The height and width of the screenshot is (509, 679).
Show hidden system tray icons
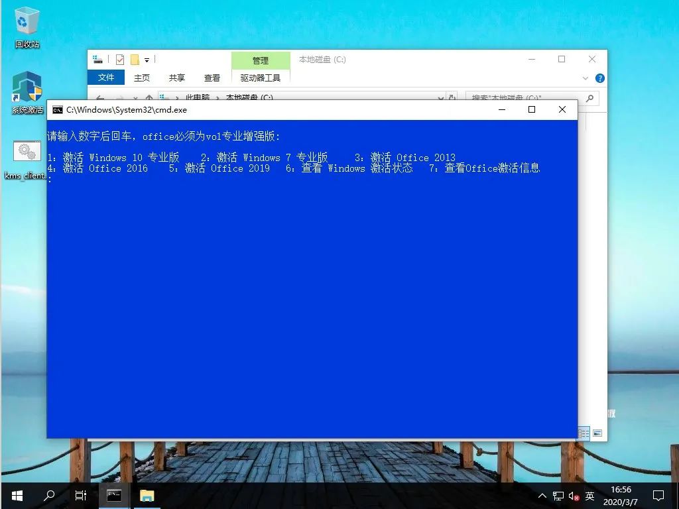(542, 496)
